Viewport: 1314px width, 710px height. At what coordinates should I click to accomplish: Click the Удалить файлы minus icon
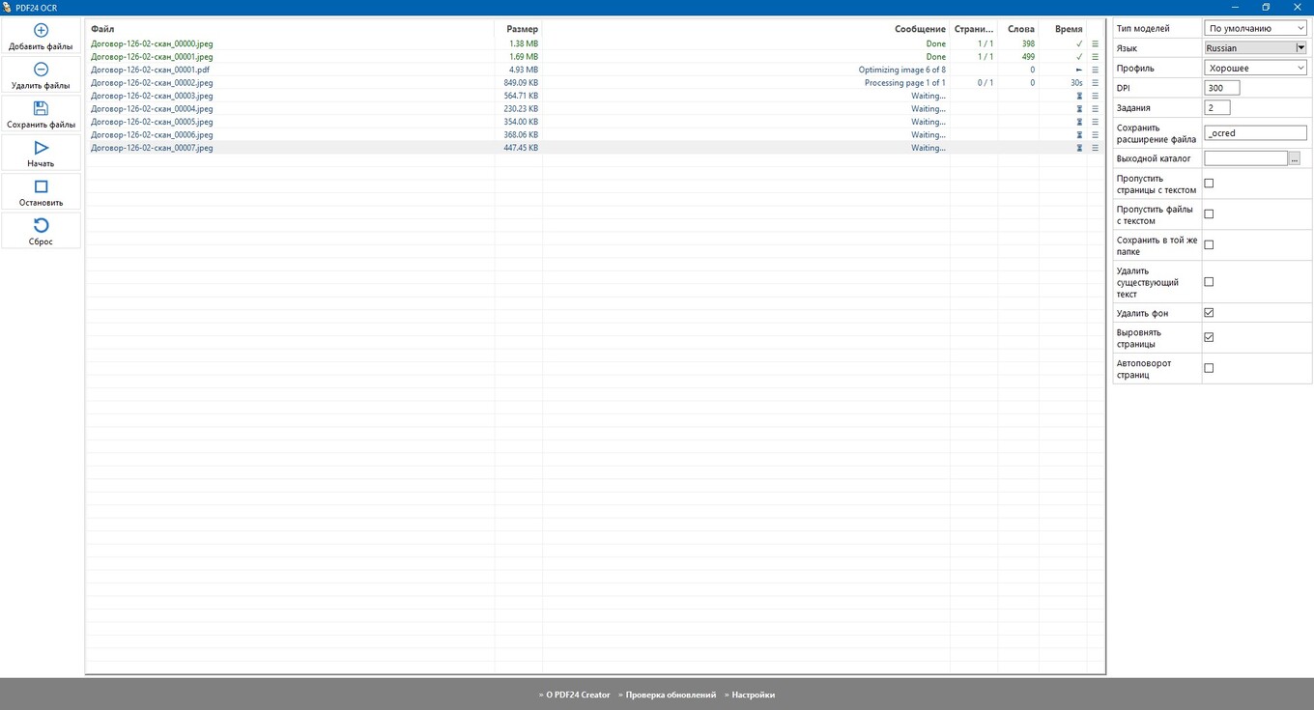[x=41, y=70]
